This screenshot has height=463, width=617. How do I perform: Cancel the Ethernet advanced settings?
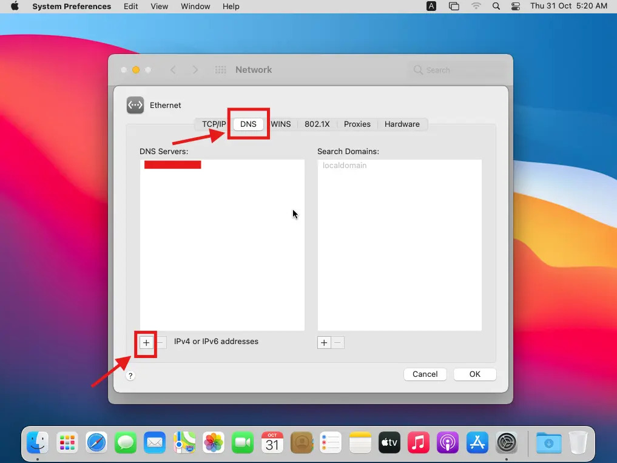point(425,374)
